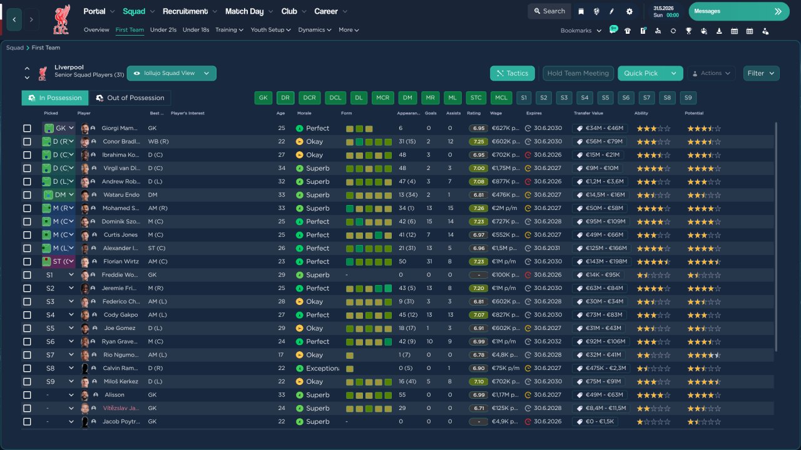Click in the Search field
This screenshot has height=450, width=801.
pyautogui.click(x=549, y=11)
